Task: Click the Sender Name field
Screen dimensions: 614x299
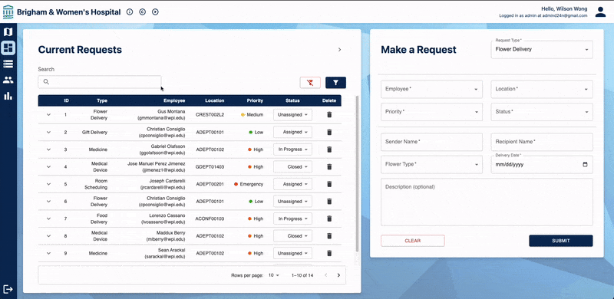Action: tap(431, 142)
